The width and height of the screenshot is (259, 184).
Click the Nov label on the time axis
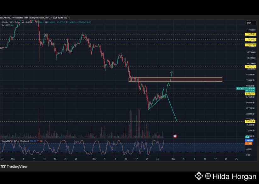[94, 159]
